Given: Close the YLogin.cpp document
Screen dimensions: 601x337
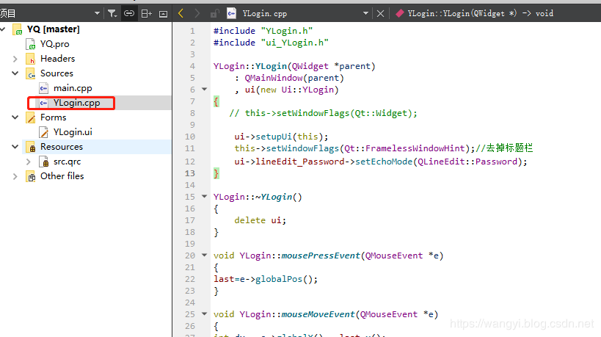Looking at the screenshot, I should click(x=380, y=14).
